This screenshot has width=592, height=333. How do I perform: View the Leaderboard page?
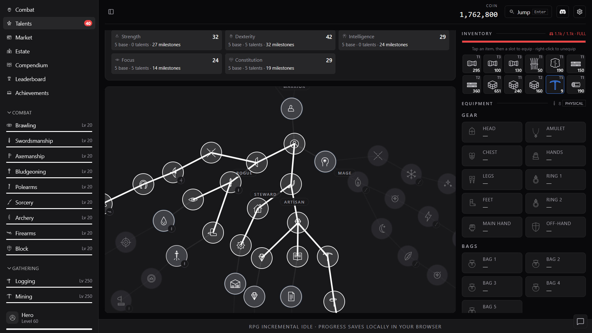49,79
